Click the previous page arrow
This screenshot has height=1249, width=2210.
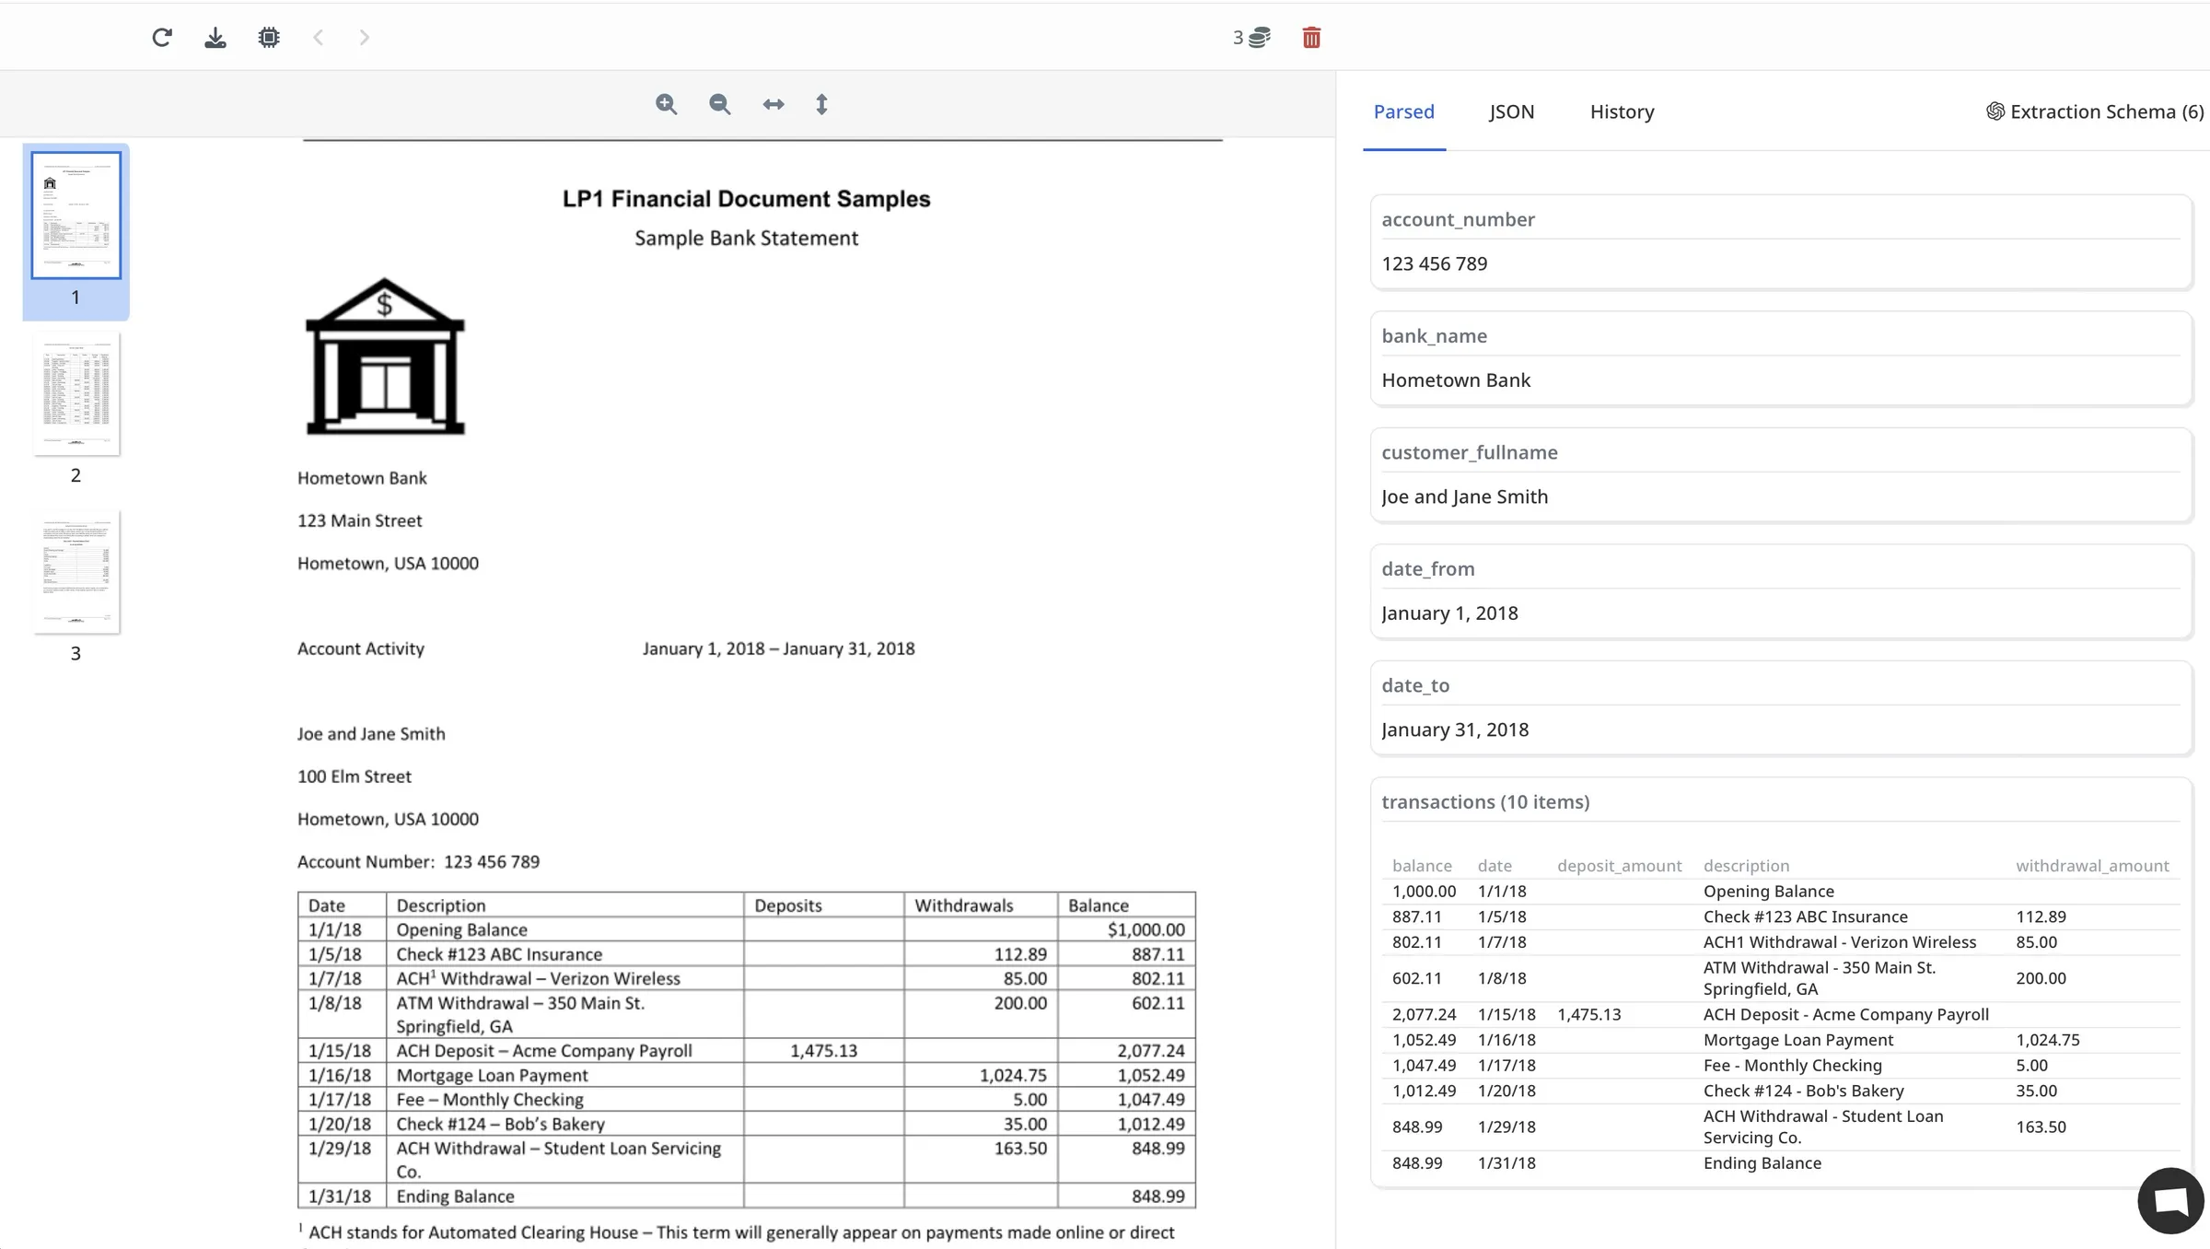[x=318, y=38]
